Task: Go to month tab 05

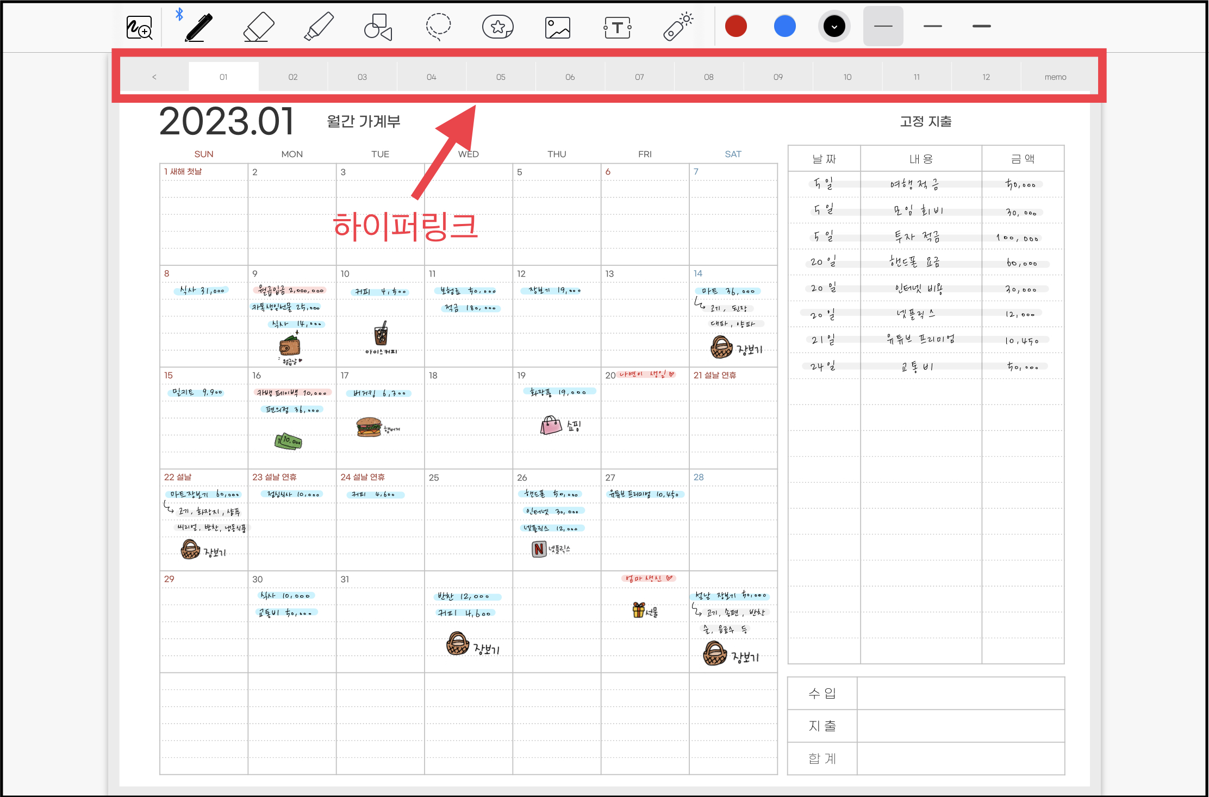Action: (x=501, y=77)
